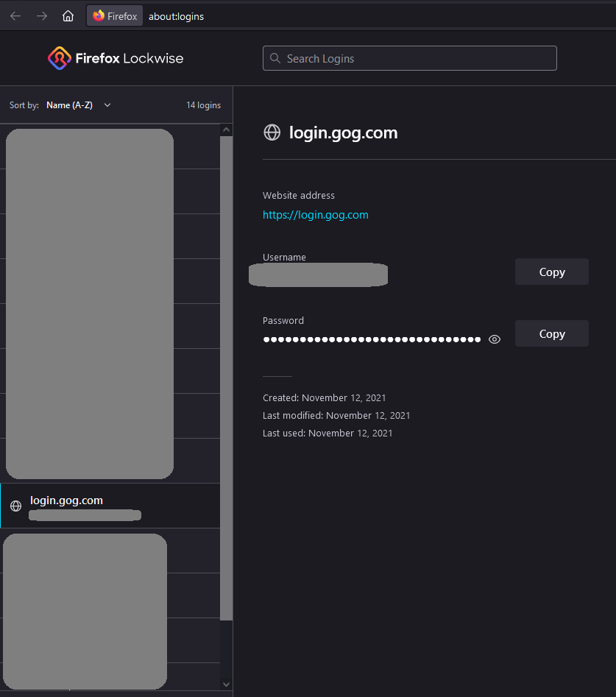
Task: Go forward with the browser forward arrow
Action: coord(42,16)
